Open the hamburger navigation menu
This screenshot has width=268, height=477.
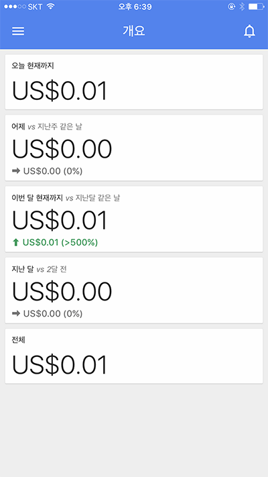pyautogui.click(x=18, y=31)
